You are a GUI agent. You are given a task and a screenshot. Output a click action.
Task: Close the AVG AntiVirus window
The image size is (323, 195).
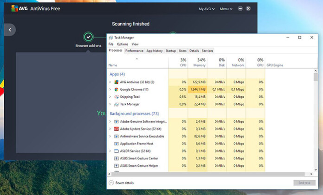[x=248, y=9]
